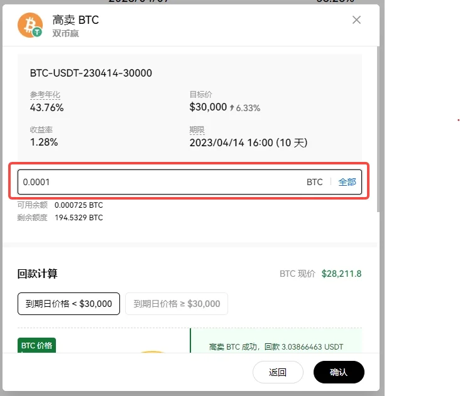The height and width of the screenshot is (396, 460).
Task: Click the BTC 价格 green tag
Action: [36, 345]
